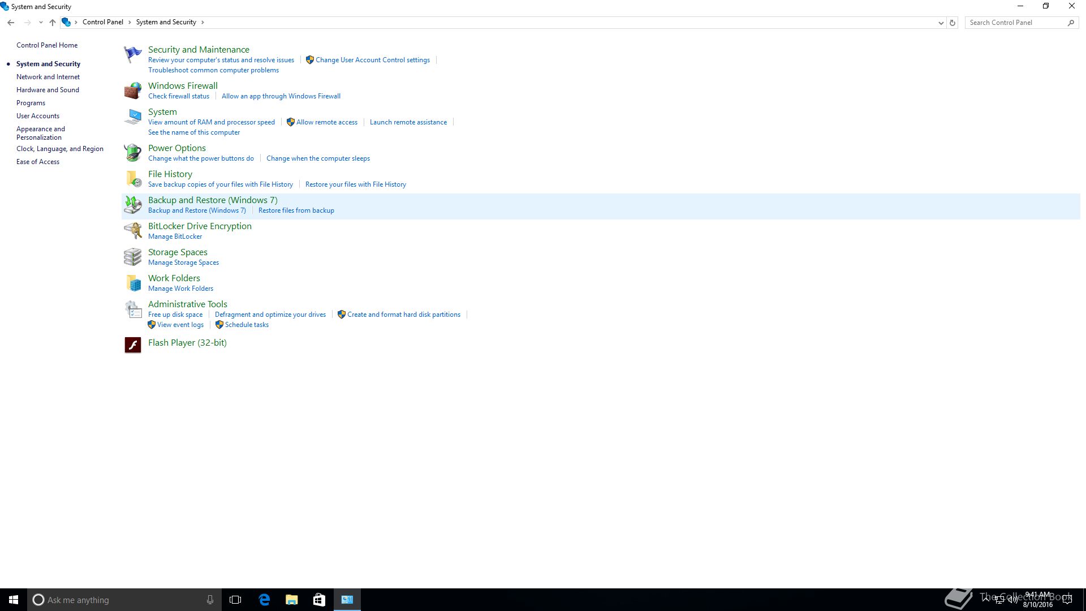This screenshot has height=611, width=1086.
Task: Expand the chevron before the Control Panel breadcrumb
Action: pyautogui.click(x=76, y=22)
